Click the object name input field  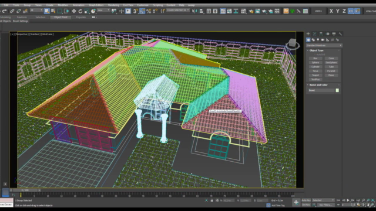(x=321, y=90)
